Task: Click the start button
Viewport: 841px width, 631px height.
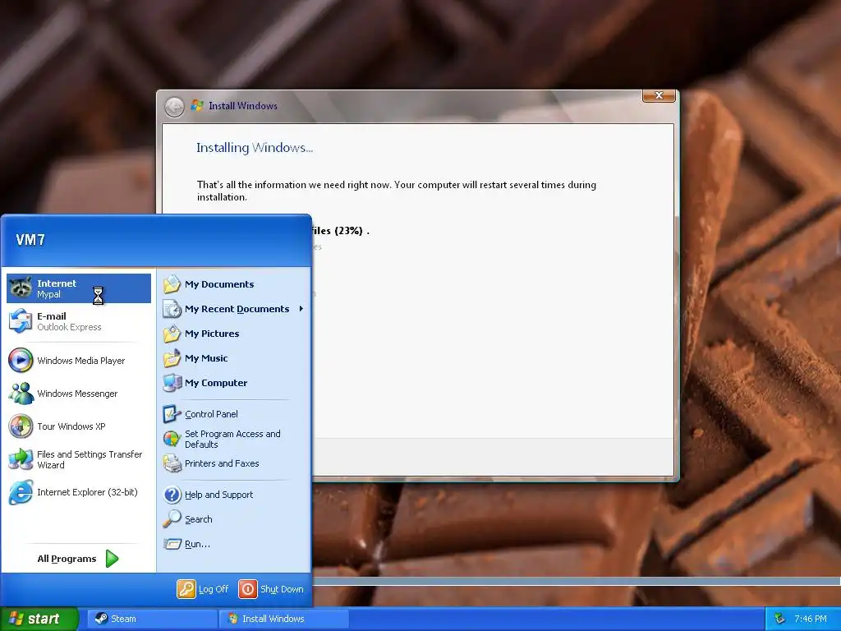Action: 39,619
